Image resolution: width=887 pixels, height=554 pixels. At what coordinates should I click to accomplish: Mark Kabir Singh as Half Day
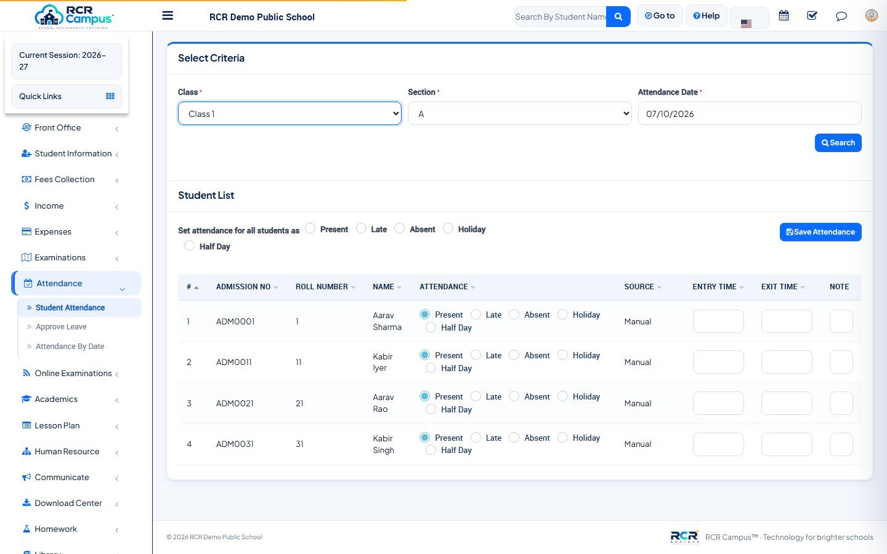coord(431,451)
